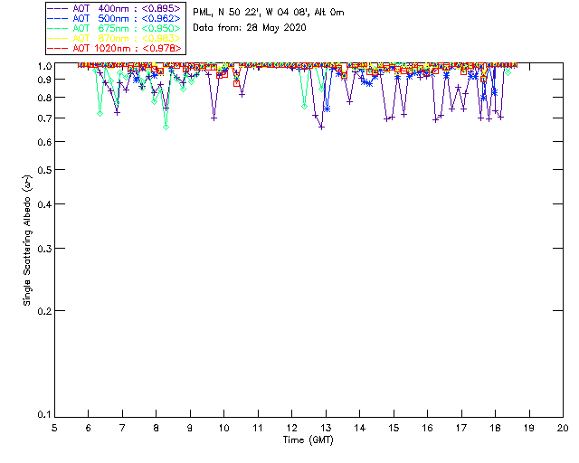Click the lowest green diamond point near 8 GMT

click(x=166, y=128)
